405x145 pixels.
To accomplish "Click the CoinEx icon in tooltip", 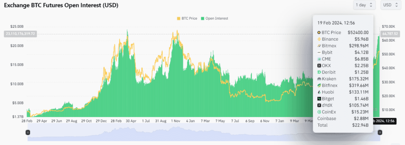I will pos(319,112).
